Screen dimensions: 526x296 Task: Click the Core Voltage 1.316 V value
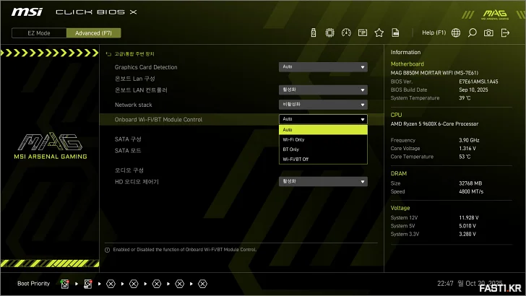(467, 148)
